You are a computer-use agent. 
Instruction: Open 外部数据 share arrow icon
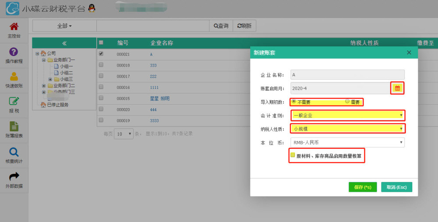point(14,176)
